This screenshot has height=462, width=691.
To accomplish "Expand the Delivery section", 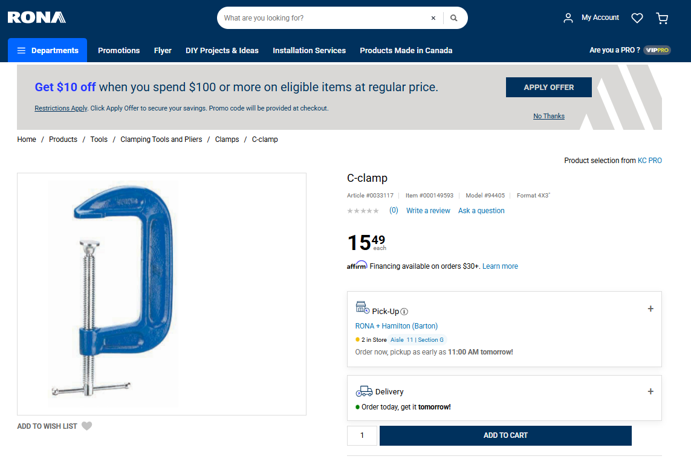I will (x=650, y=391).
